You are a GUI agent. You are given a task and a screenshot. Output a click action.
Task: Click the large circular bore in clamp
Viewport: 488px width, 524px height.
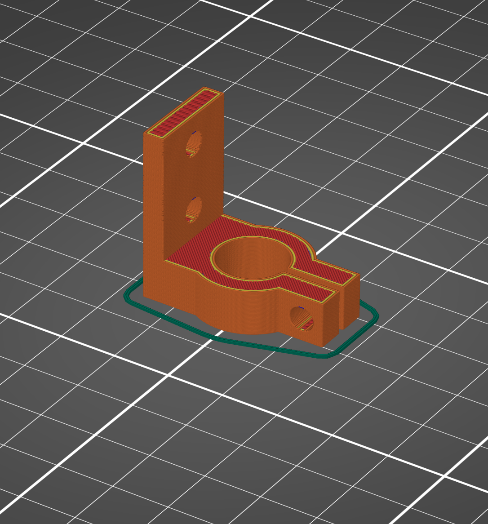tap(253, 258)
